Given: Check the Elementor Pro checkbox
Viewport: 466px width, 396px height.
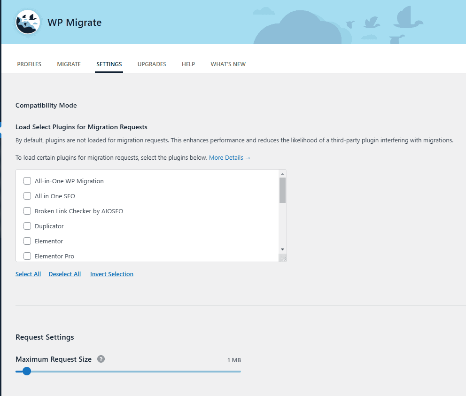Looking at the screenshot, I should [27, 256].
